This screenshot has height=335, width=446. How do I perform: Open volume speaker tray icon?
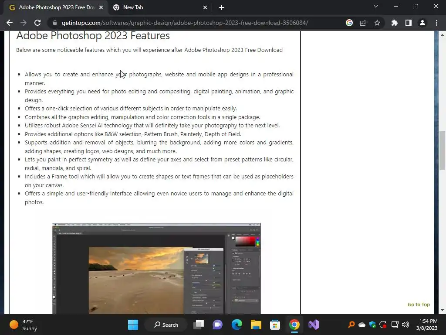tap(405, 325)
